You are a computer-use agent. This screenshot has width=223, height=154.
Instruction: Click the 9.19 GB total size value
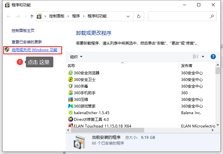[148, 137]
